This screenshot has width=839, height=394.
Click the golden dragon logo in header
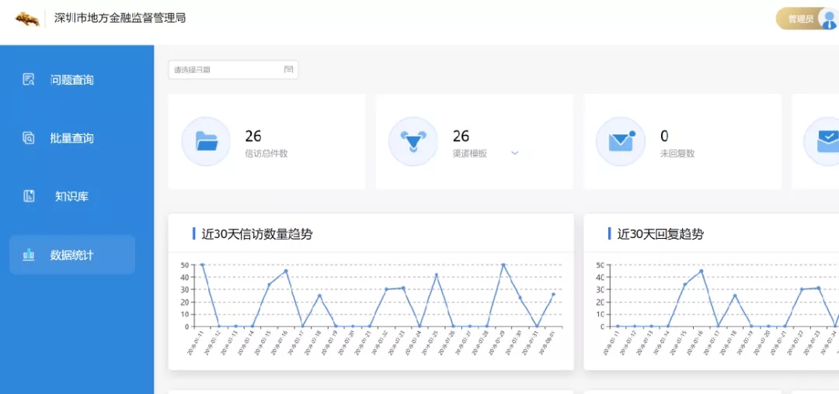[x=27, y=19]
